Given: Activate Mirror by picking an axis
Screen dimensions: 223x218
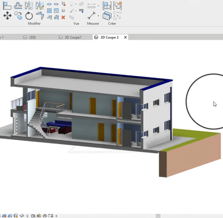Looking at the screenshot, I should 29,5.
